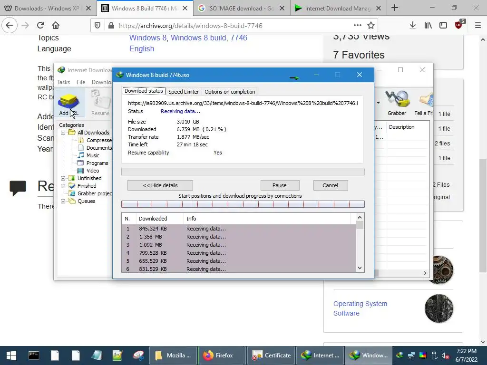The width and height of the screenshot is (487, 365).
Task: Open dropdown arrow left of Grabber
Action: (x=378, y=103)
